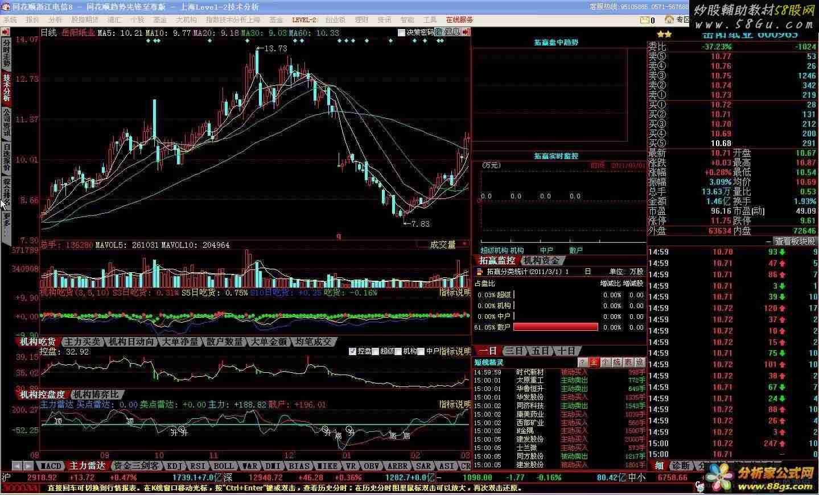819x495 pixels.
Task: Toggle the 中户 checkbox
Action: (421, 352)
